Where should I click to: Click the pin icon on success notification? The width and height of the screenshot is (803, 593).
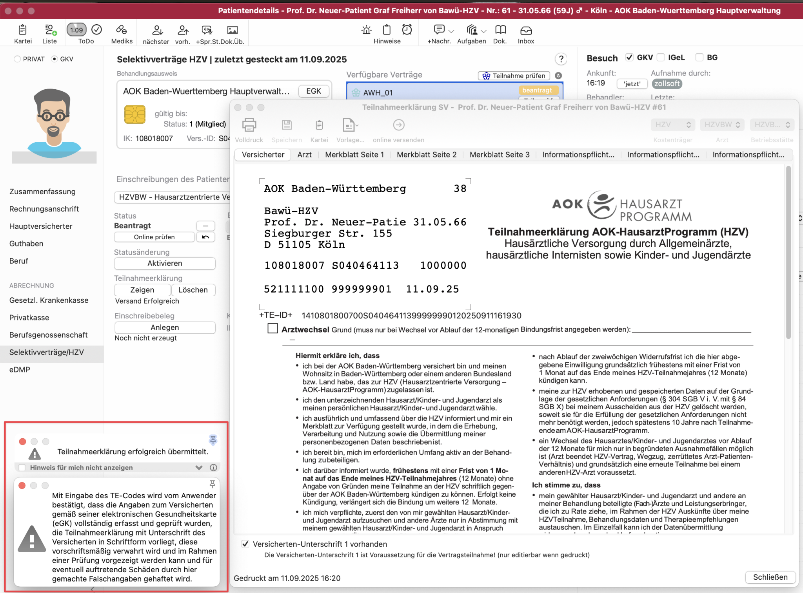213,440
